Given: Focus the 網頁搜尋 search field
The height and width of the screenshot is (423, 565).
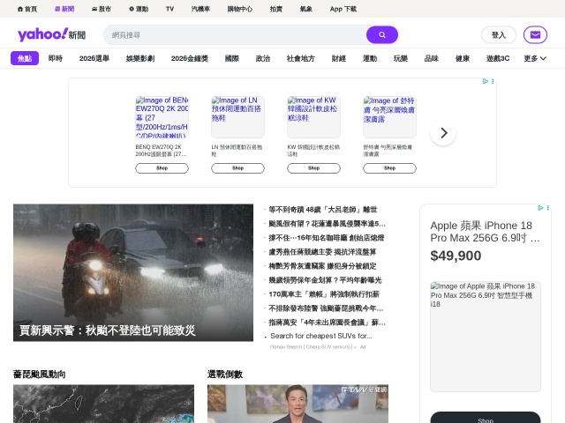Looking at the screenshot, I should pyautogui.click(x=235, y=35).
